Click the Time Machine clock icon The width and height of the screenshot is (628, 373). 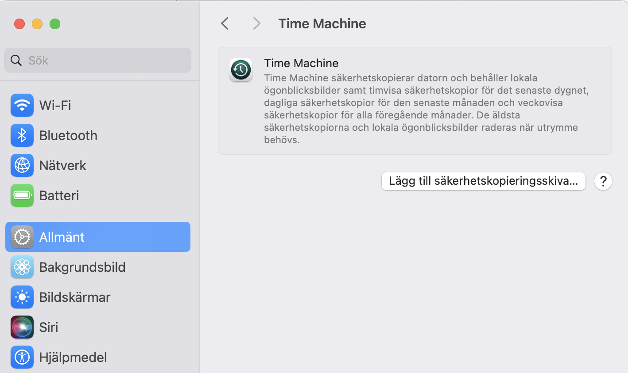(x=241, y=70)
